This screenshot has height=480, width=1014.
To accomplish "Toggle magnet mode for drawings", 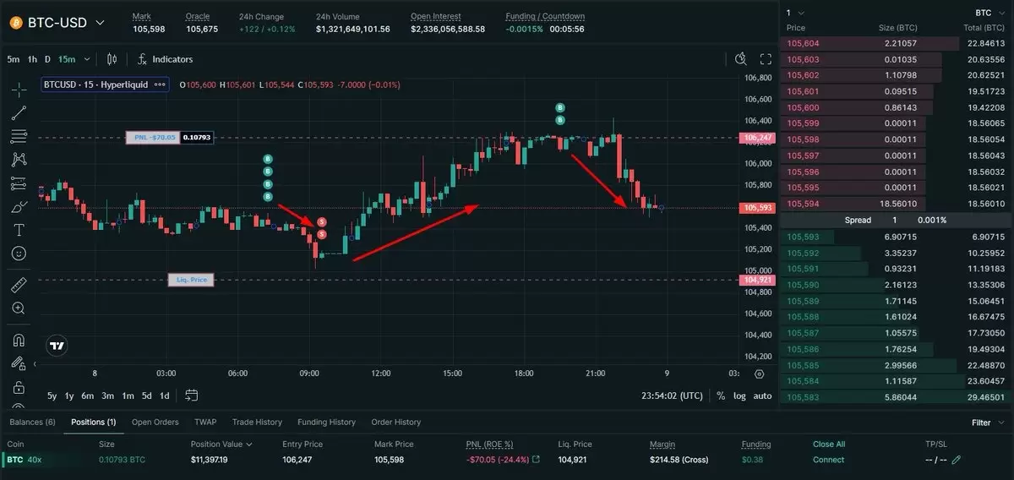I will tap(19, 340).
